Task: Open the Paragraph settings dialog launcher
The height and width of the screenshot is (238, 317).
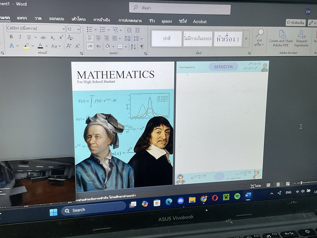Action: pyautogui.click(x=146, y=53)
